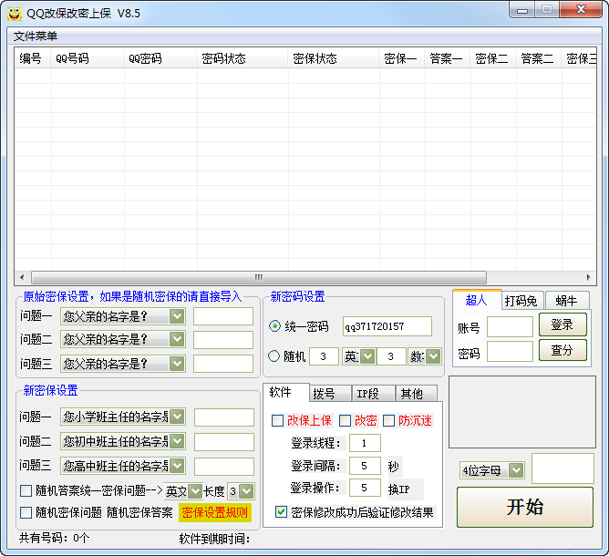Click the unified password input field
Image resolution: width=609 pixels, height=556 pixels.
(x=387, y=326)
